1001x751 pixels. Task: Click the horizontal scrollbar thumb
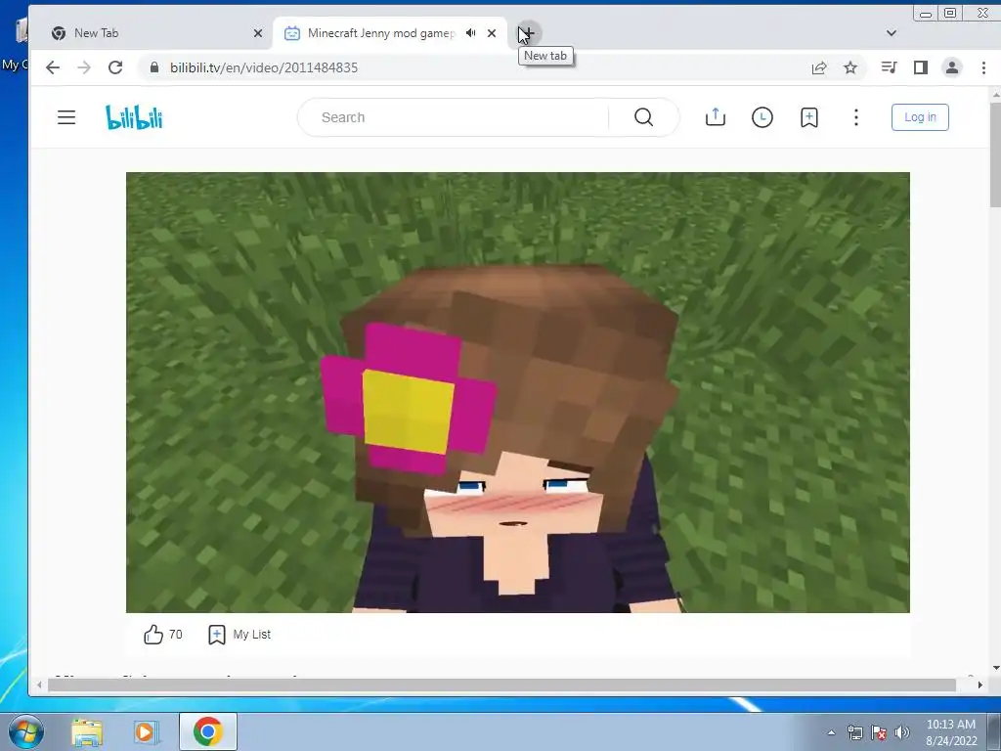pyautogui.click(x=501, y=685)
